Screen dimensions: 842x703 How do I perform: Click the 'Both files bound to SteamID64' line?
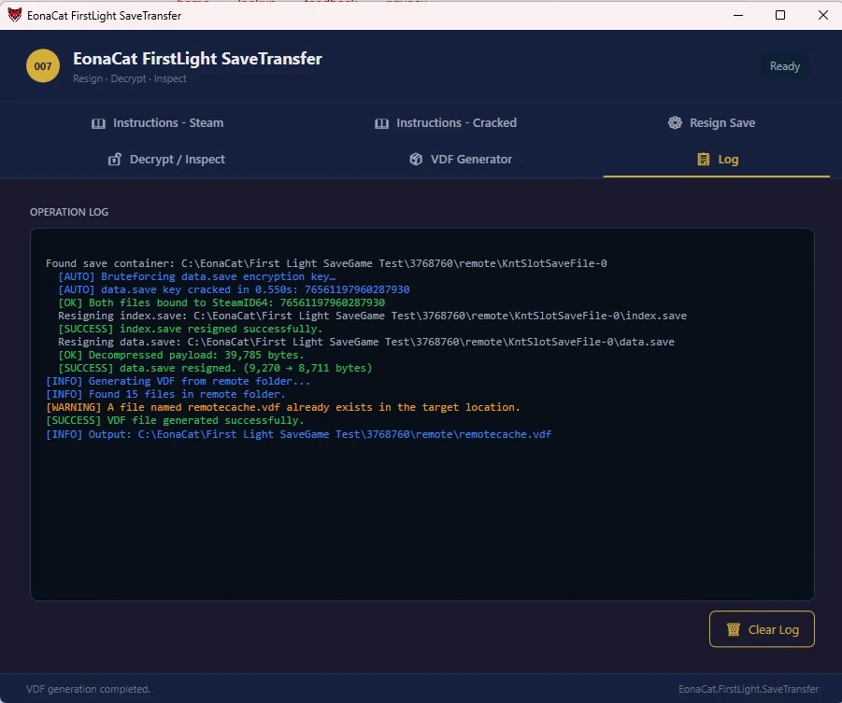tap(221, 302)
